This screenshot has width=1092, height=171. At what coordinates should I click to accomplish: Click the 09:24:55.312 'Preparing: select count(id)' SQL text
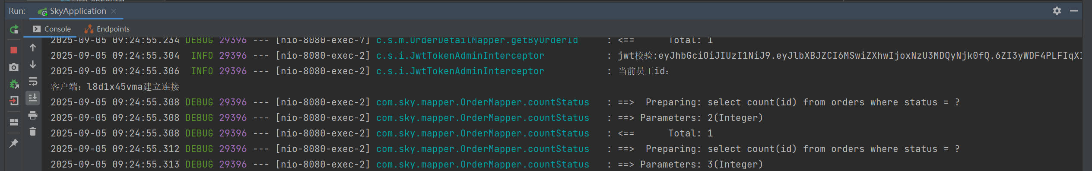pyautogui.click(x=803, y=149)
